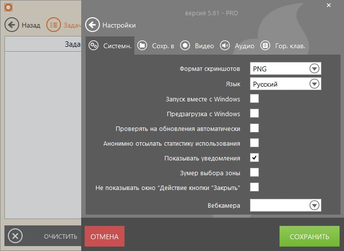This screenshot has width=344, height=251.
Task: Enable Зумер выбора зоны checkbox
Action: tap(254, 172)
